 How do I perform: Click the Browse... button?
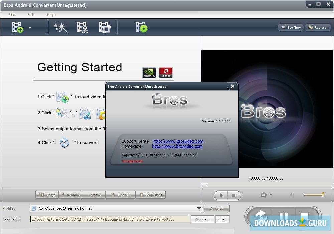coord(203,219)
